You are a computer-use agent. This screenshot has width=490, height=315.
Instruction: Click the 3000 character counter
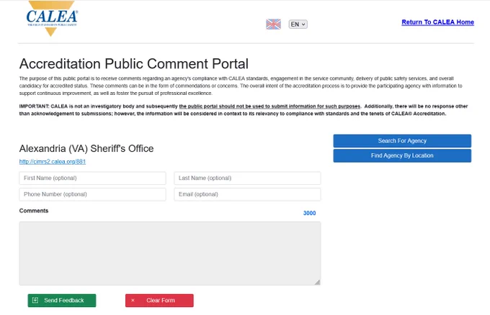[x=309, y=213]
